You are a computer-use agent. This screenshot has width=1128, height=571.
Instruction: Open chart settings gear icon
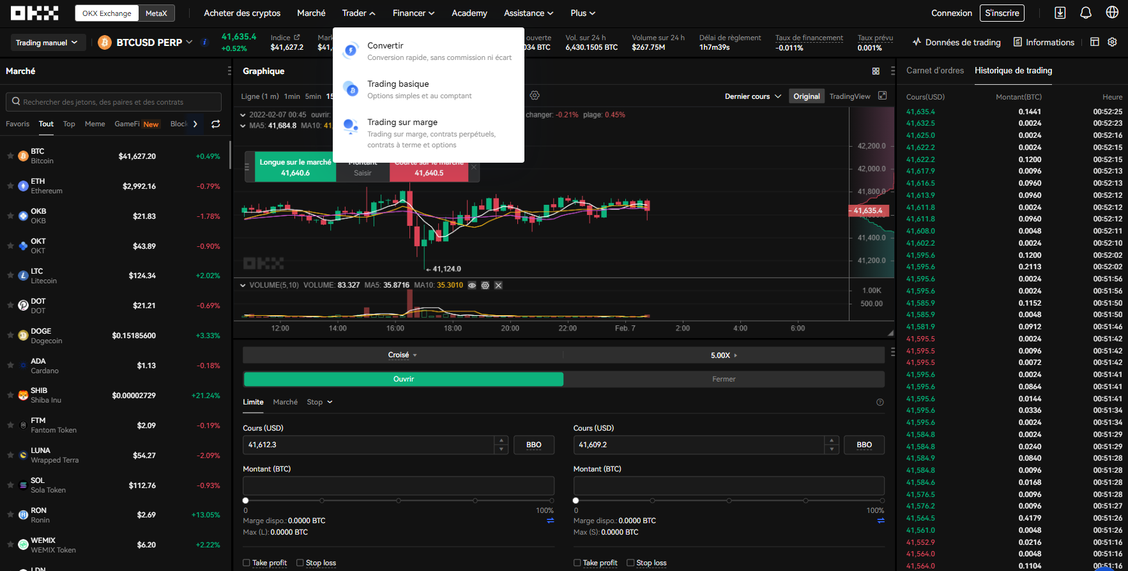click(535, 96)
